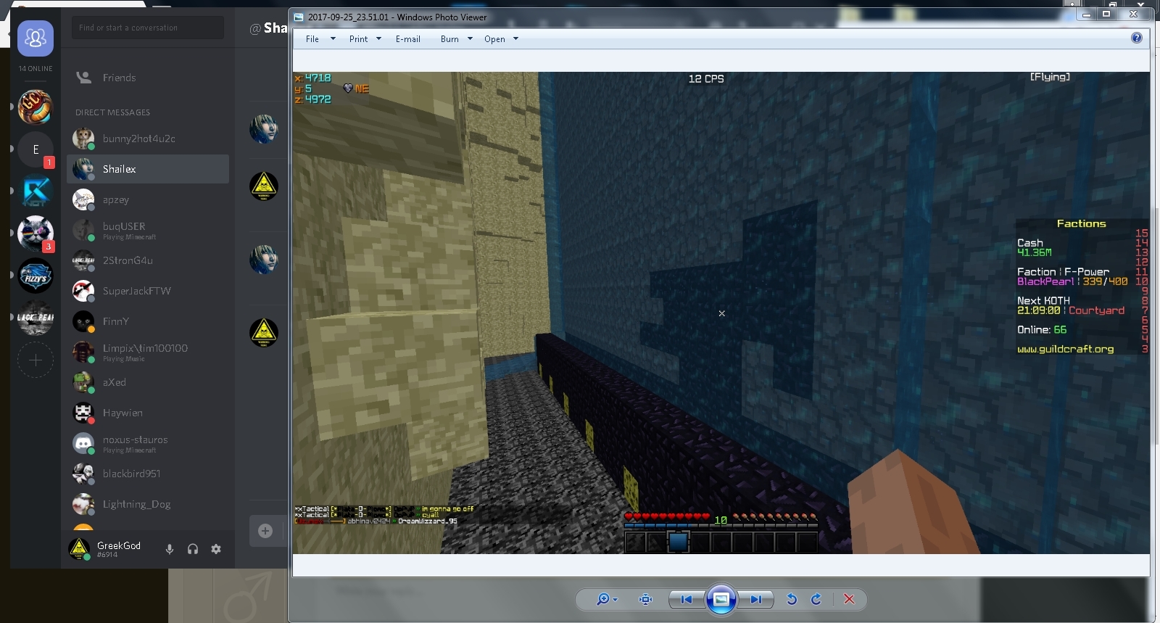Rotate the photo counterclockwise

pos(792,599)
